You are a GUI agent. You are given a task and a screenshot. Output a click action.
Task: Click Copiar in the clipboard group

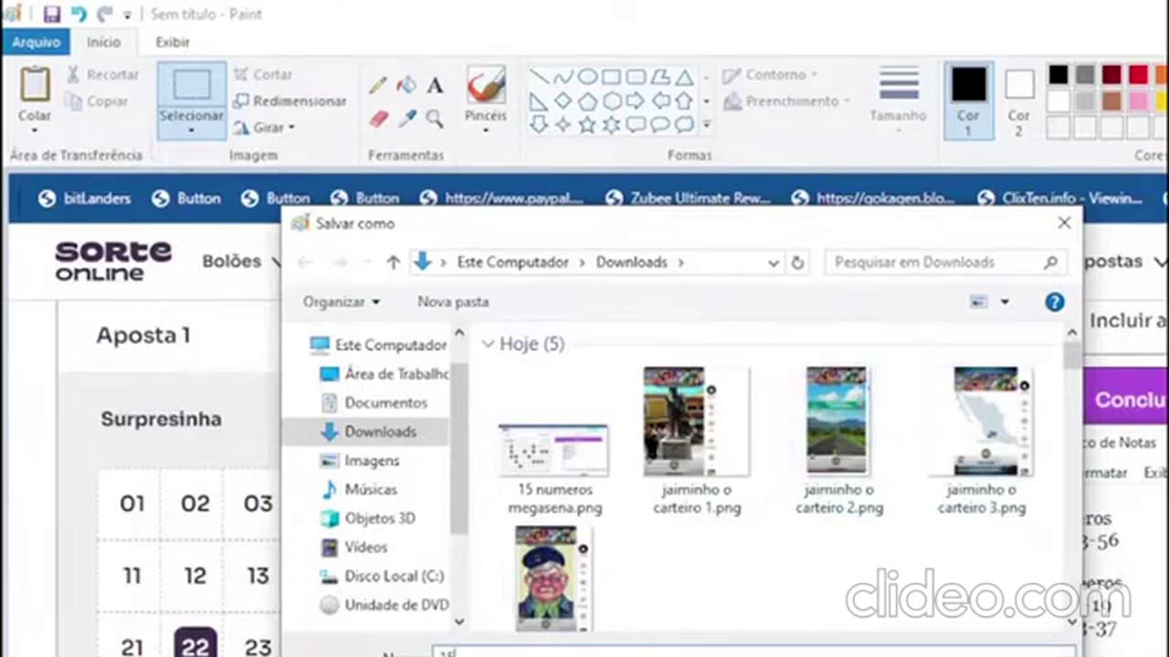pyautogui.click(x=97, y=101)
